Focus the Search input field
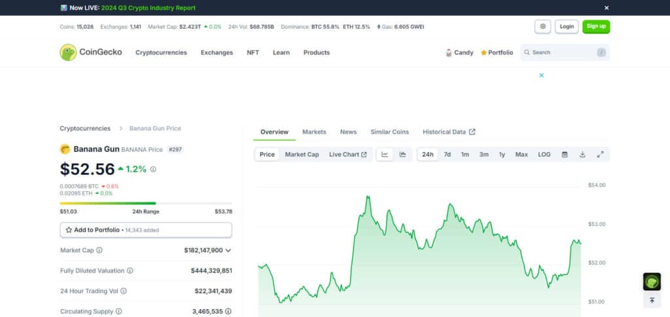The width and height of the screenshot is (670, 317). tap(565, 52)
